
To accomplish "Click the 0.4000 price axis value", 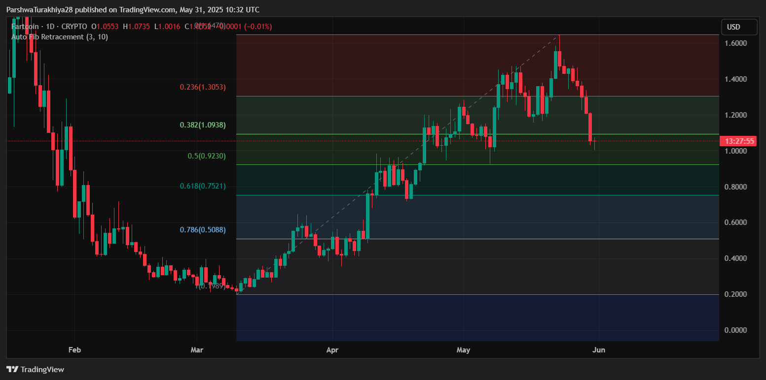I will pos(736,258).
